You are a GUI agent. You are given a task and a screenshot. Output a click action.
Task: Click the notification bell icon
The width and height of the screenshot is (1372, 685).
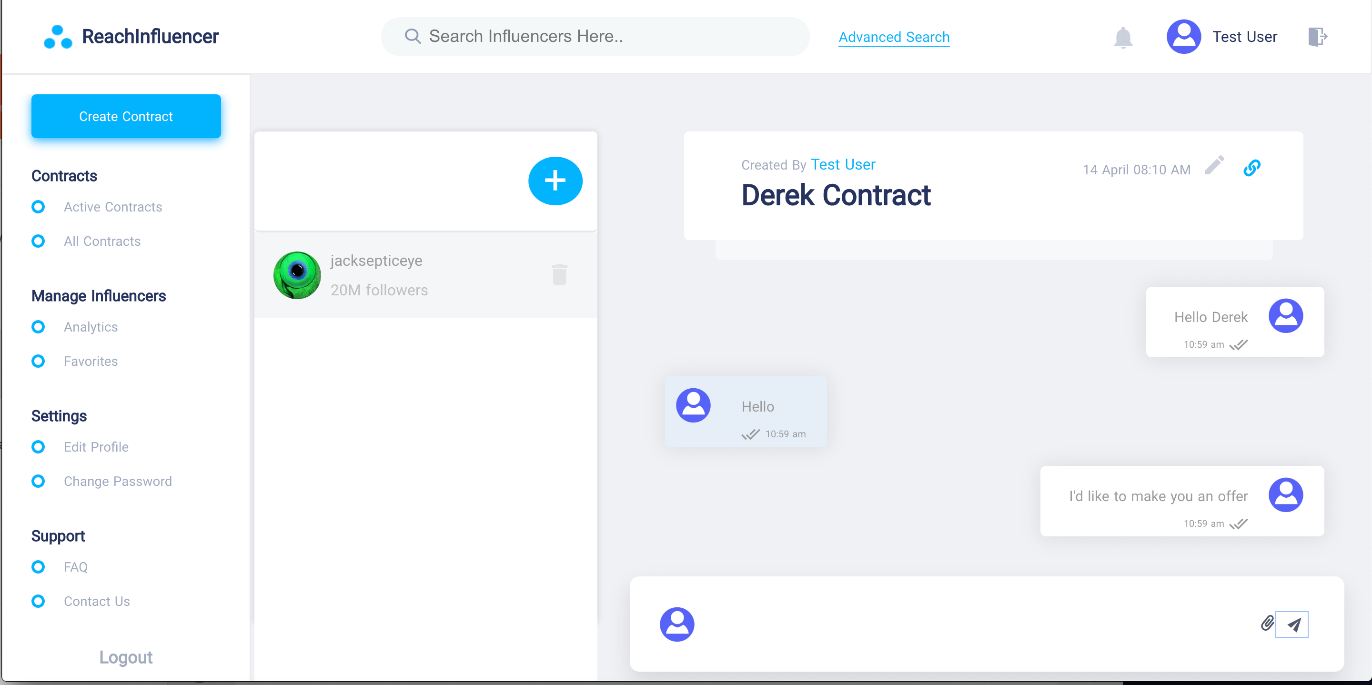[x=1123, y=37]
